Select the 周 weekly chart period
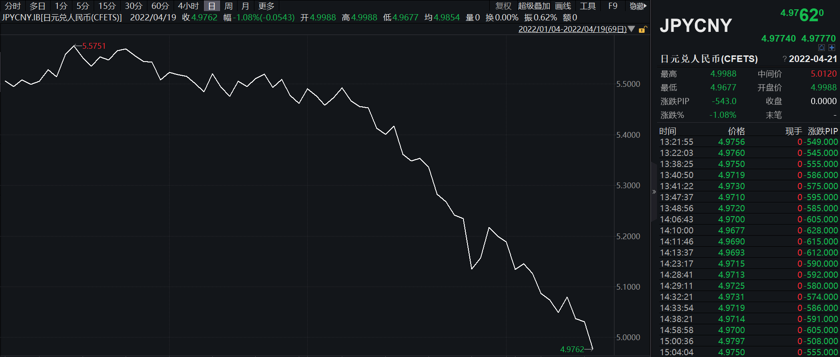 click(x=229, y=6)
